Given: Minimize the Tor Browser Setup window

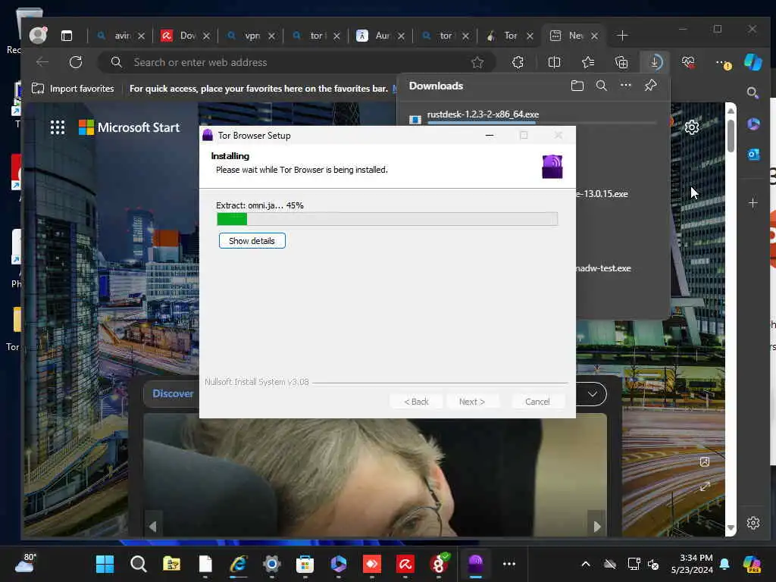Looking at the screenshot, I should tap(490, 135).
